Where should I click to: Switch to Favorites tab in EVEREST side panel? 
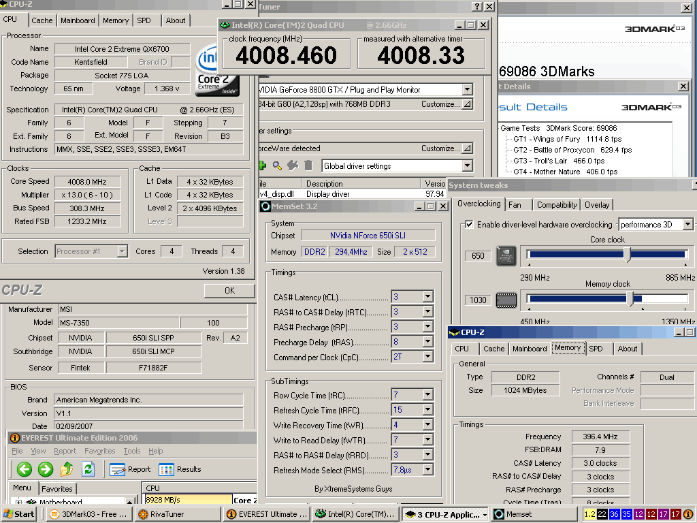(57, 489)
